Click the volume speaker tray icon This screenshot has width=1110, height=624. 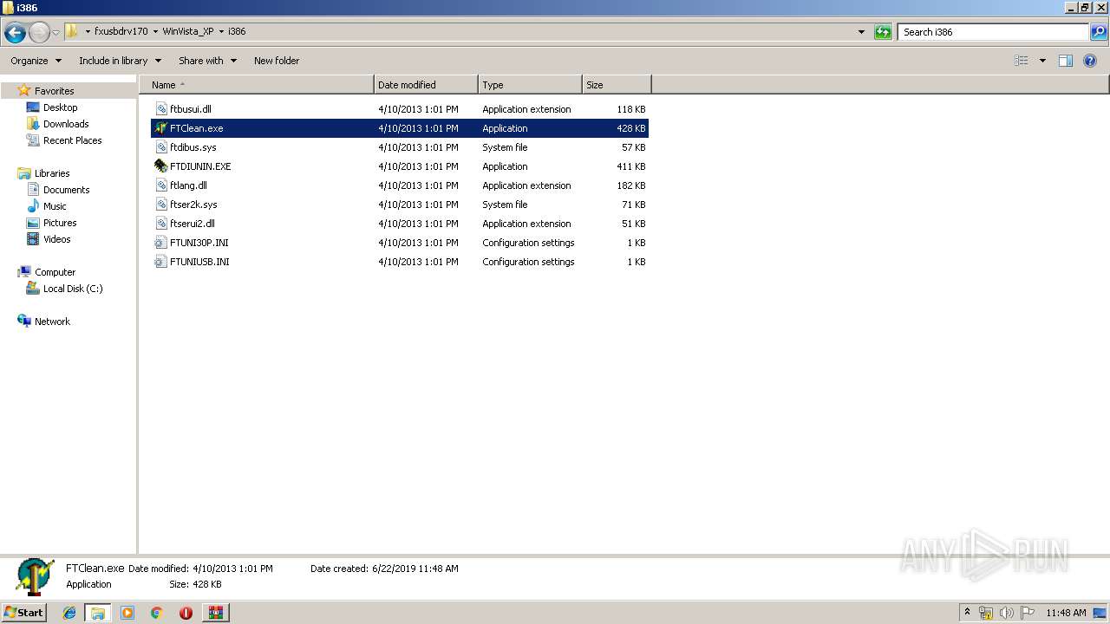point(1007,613)
